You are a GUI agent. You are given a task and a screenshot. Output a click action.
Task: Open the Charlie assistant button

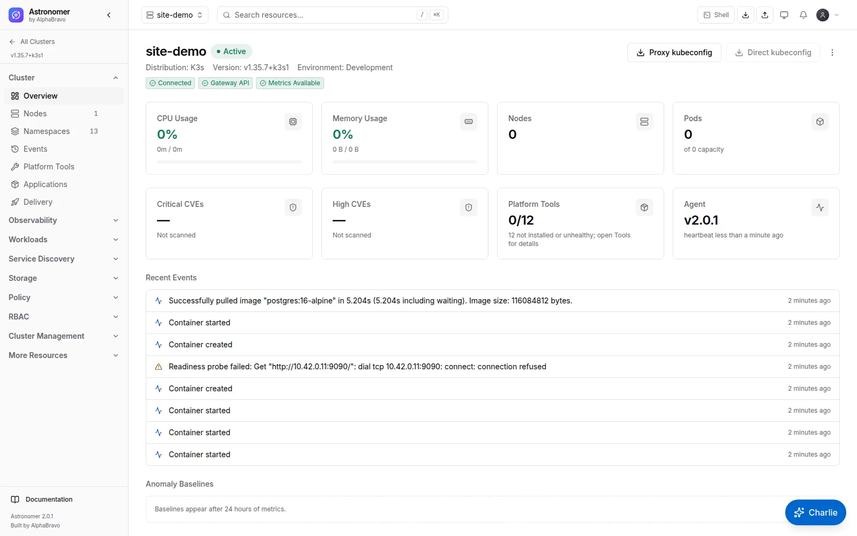coord(815,512)
